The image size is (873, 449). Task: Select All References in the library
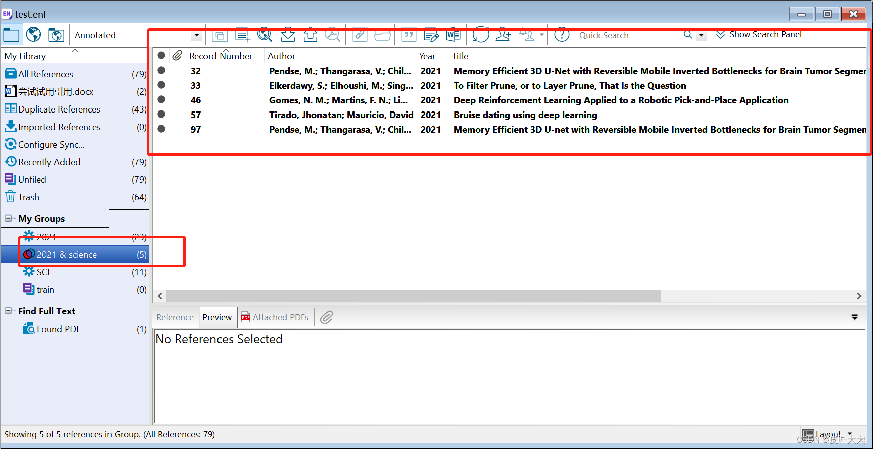(x=75, y=74)
